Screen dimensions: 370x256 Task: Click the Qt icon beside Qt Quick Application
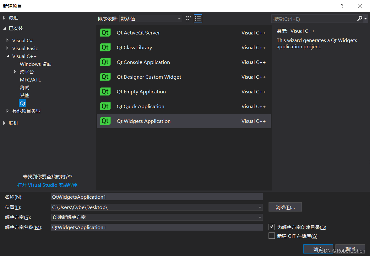click(x=105, y=106)
